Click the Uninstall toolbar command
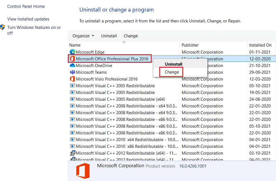276x181 pixels. (109, 36)
